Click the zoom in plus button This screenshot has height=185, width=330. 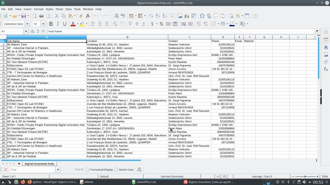pos(317,176)
